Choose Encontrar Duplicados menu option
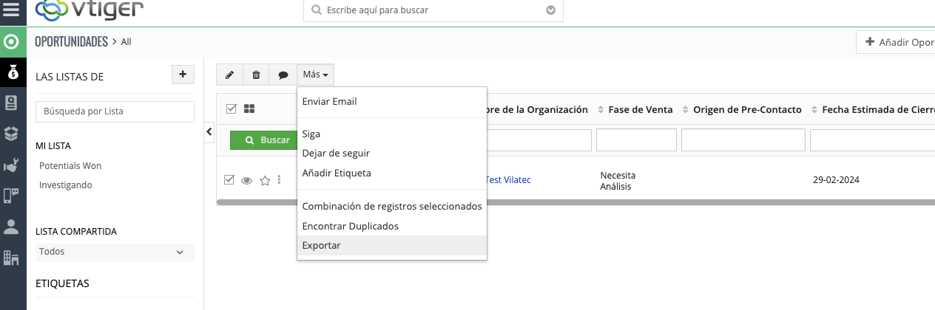This screenshot has width=935, height=310. [x=350, y=226]
